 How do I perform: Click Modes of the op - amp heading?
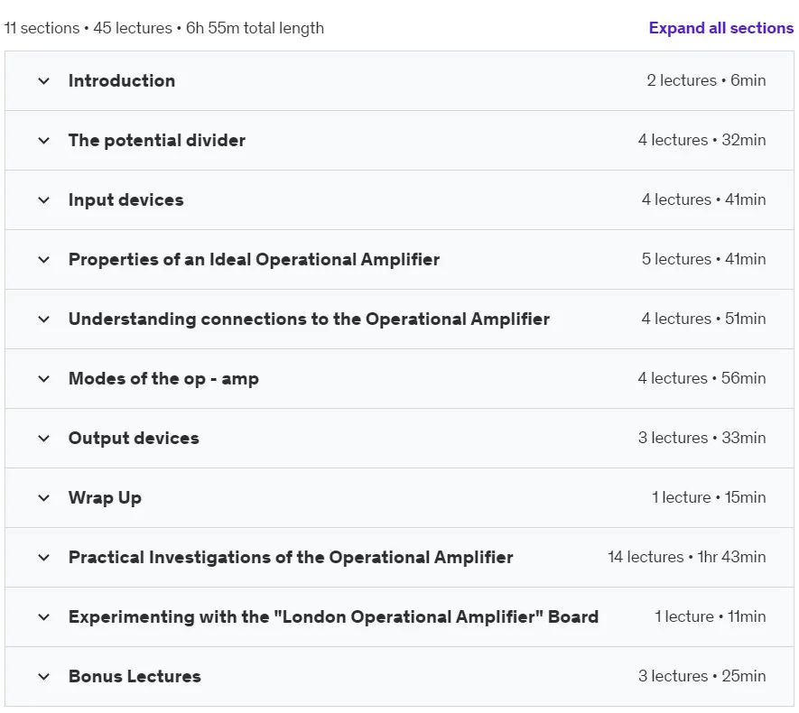(x=163, y=378)
